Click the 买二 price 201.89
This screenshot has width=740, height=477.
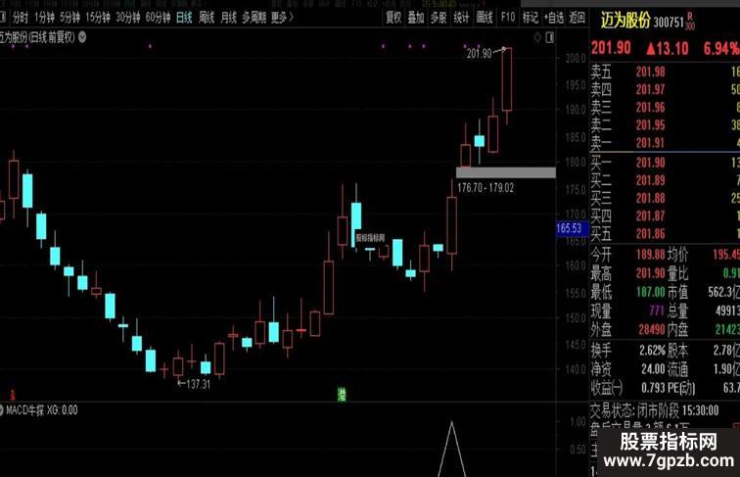pos(650,180)
